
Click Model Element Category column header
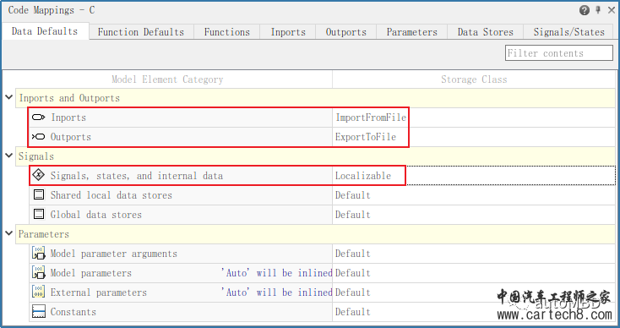point(167,79)
